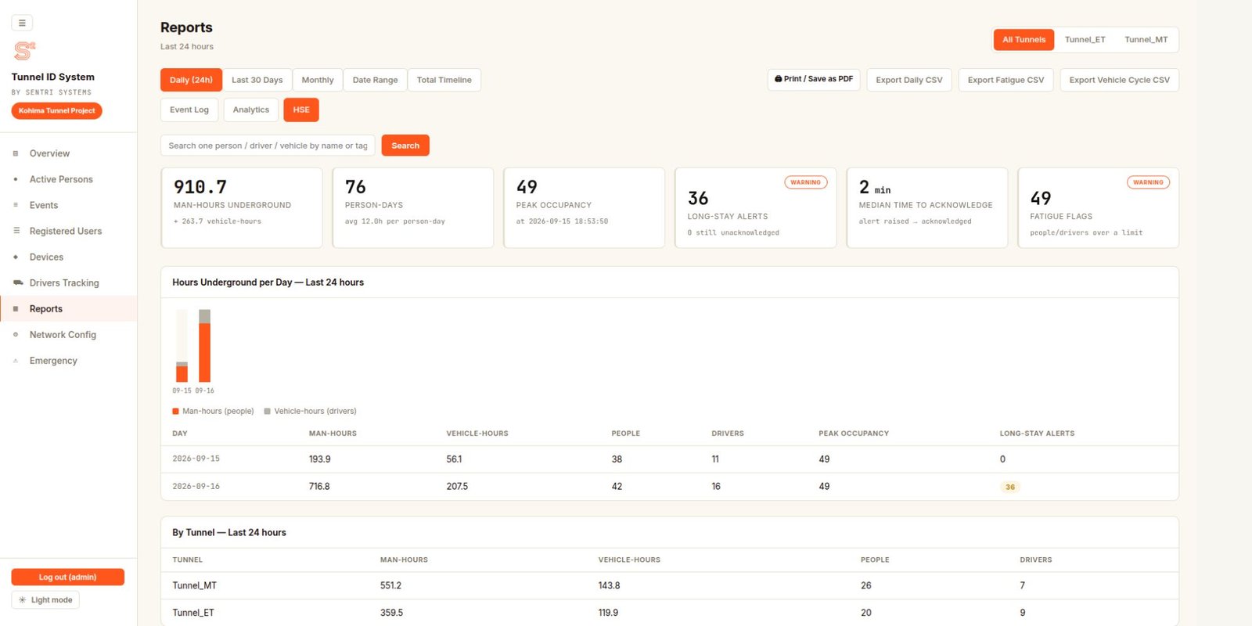This screenshot has height=626, width=1252.
Task: Click the 2026-09-15 day row
Action: [x=670, y=459]
